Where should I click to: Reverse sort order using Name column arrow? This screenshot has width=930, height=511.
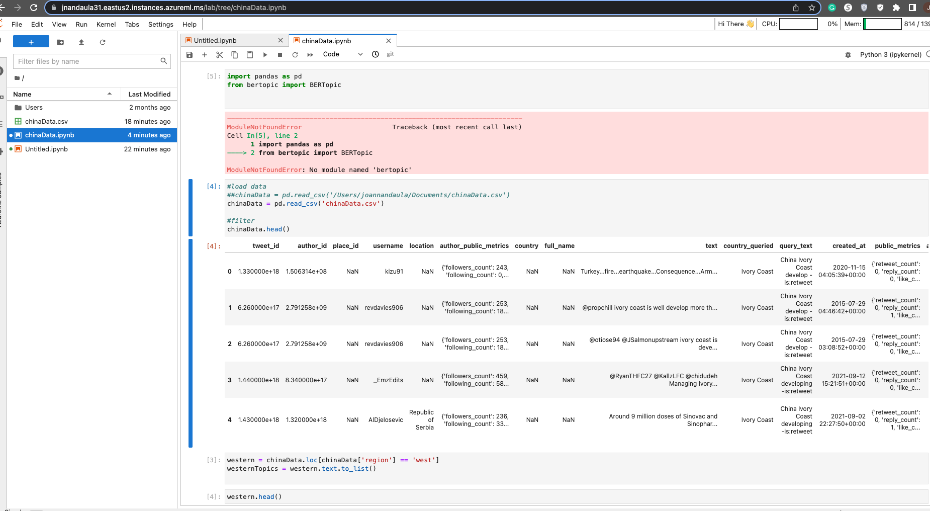pos(110,94)
